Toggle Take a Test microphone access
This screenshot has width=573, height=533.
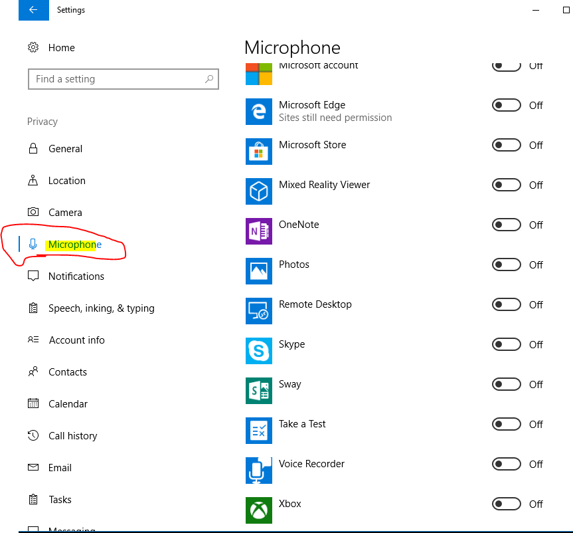[506, 425]
